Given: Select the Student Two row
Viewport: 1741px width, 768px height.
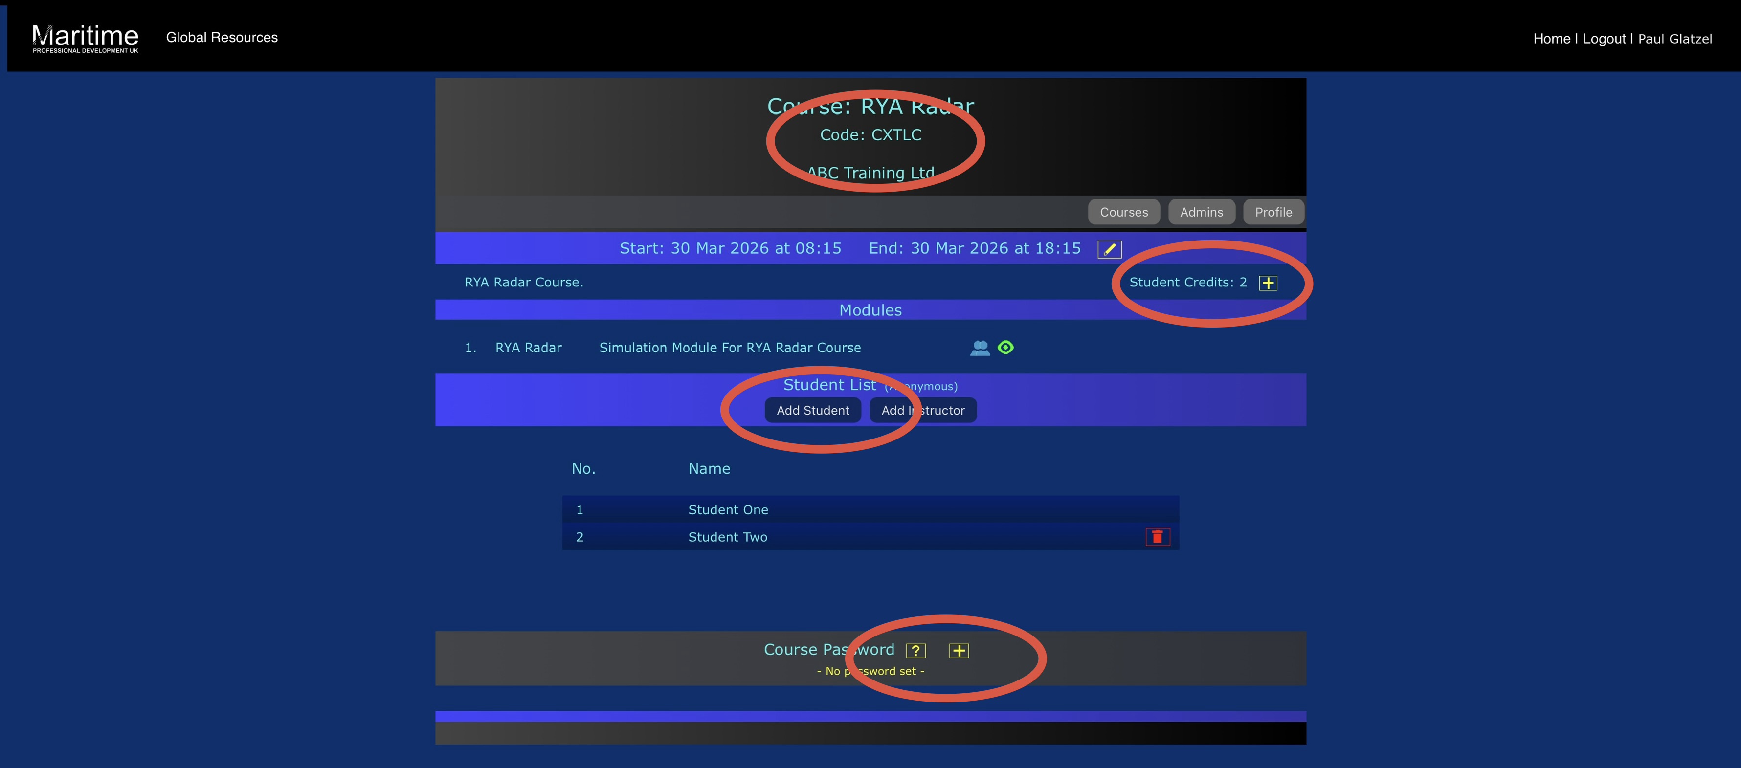Looking at the screenshot, I should click(x=727, y=537).
